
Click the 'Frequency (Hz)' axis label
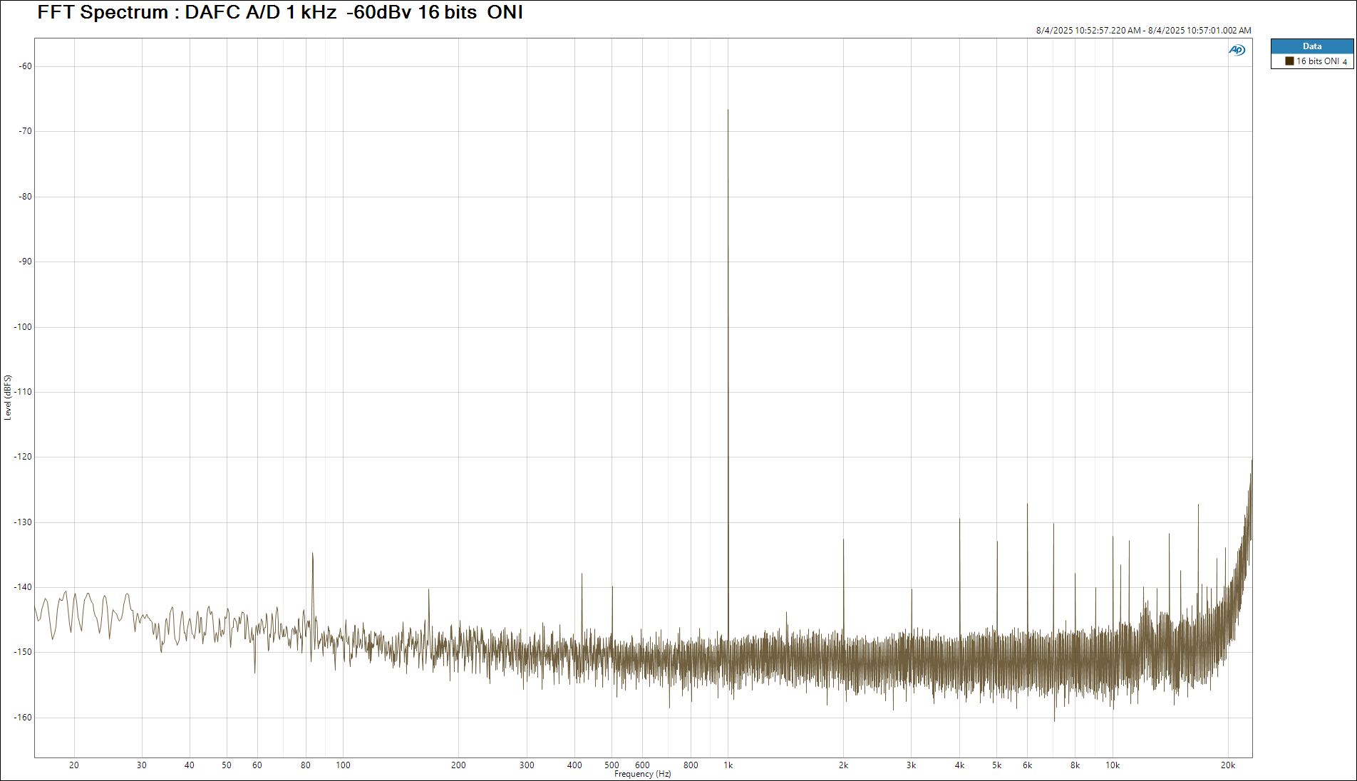click(x=642, y=774)
